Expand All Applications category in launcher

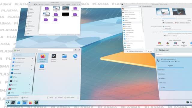point(23,58)
